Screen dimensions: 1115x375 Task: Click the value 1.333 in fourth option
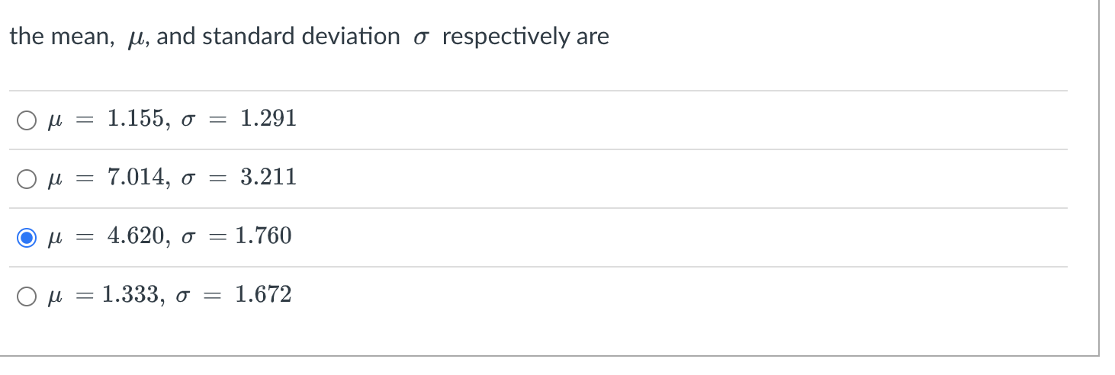131,295
